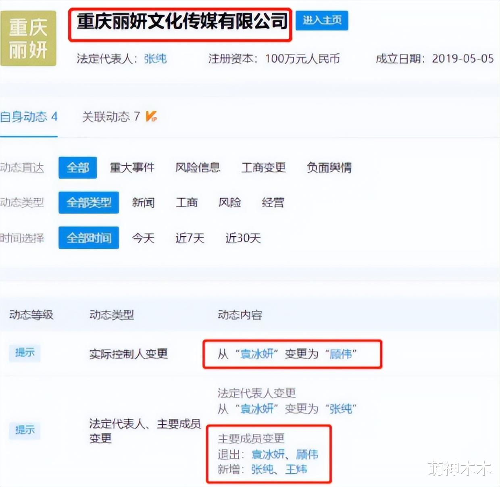Filter by 重大事件
This screenshot has height=487, width=500.
(132, 167)
